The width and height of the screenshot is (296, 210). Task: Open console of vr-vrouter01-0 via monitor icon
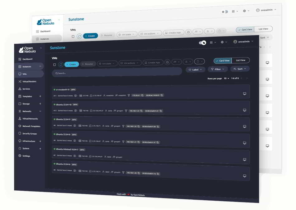(x=245, y=94)
